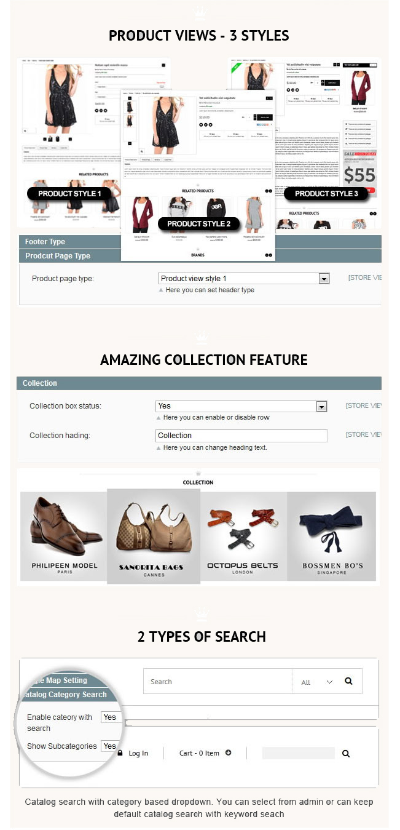Click the down-arrow icon beside Cart - 0 Item

pyautogui.click(x=229, y=752)
